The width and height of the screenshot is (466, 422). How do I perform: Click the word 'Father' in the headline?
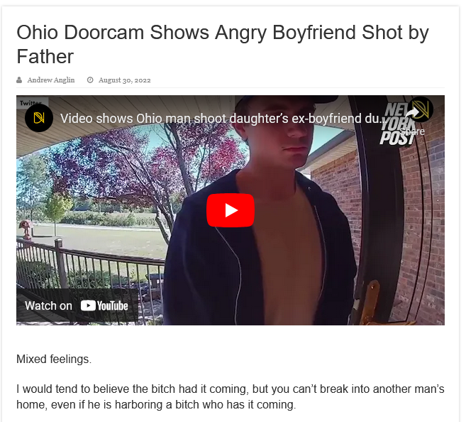(x=45, y=57)
